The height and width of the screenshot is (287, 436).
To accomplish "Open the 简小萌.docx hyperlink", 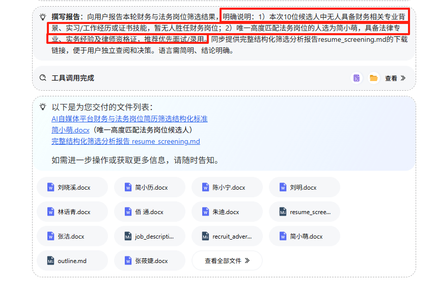I will coord(70,130).
